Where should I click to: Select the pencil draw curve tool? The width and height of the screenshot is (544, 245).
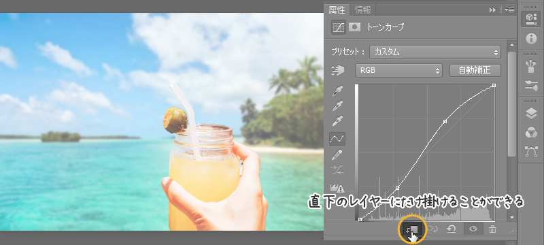[337, 154]
